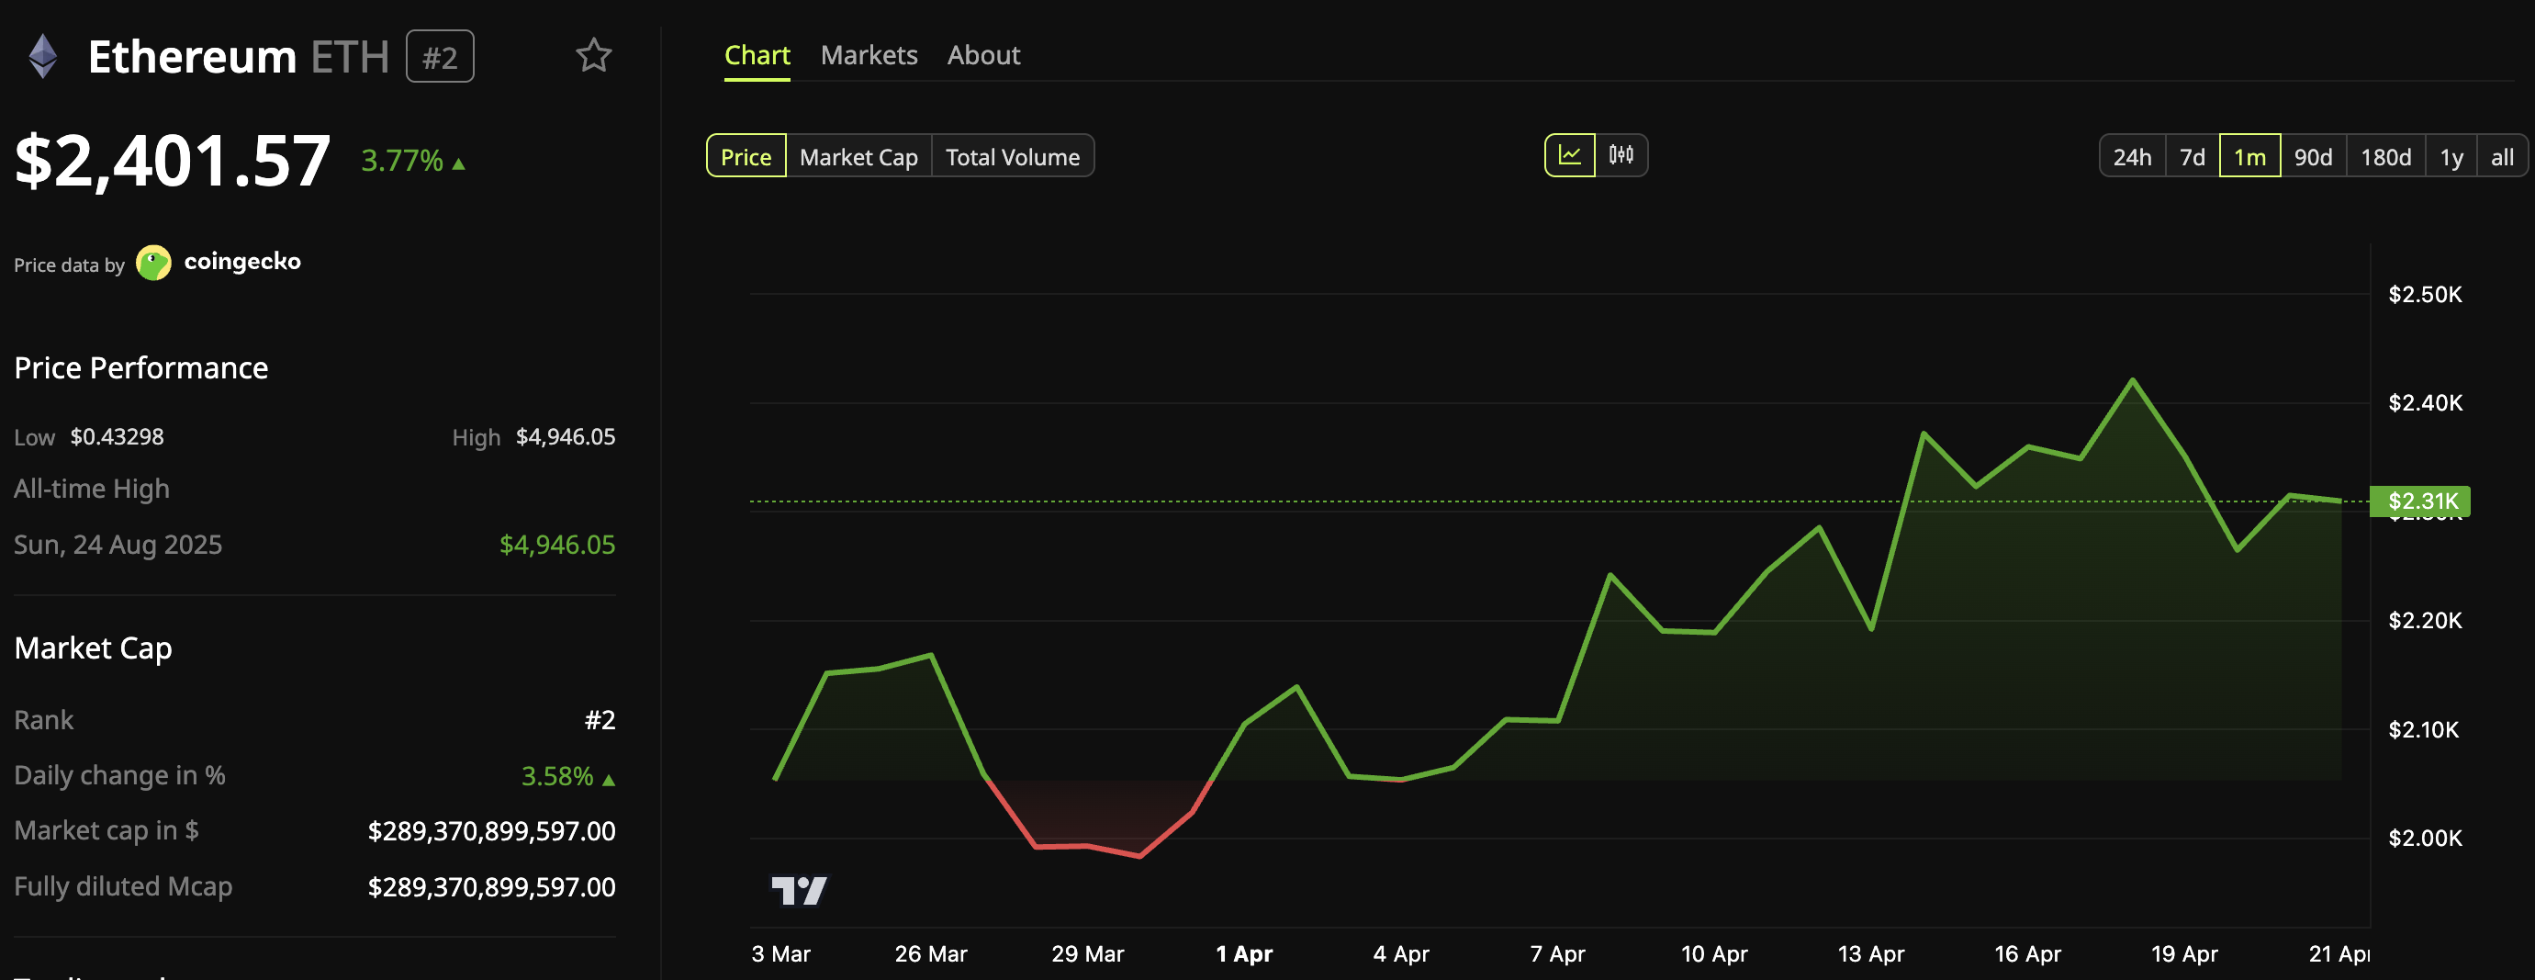
Task: Click the Ethereum logo
Action: [43, 56]
